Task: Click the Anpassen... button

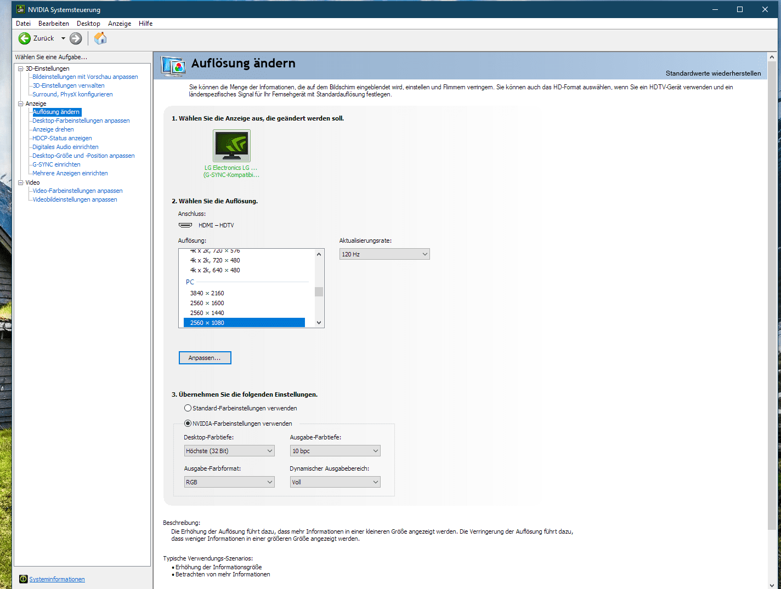Action: [205, 358]
